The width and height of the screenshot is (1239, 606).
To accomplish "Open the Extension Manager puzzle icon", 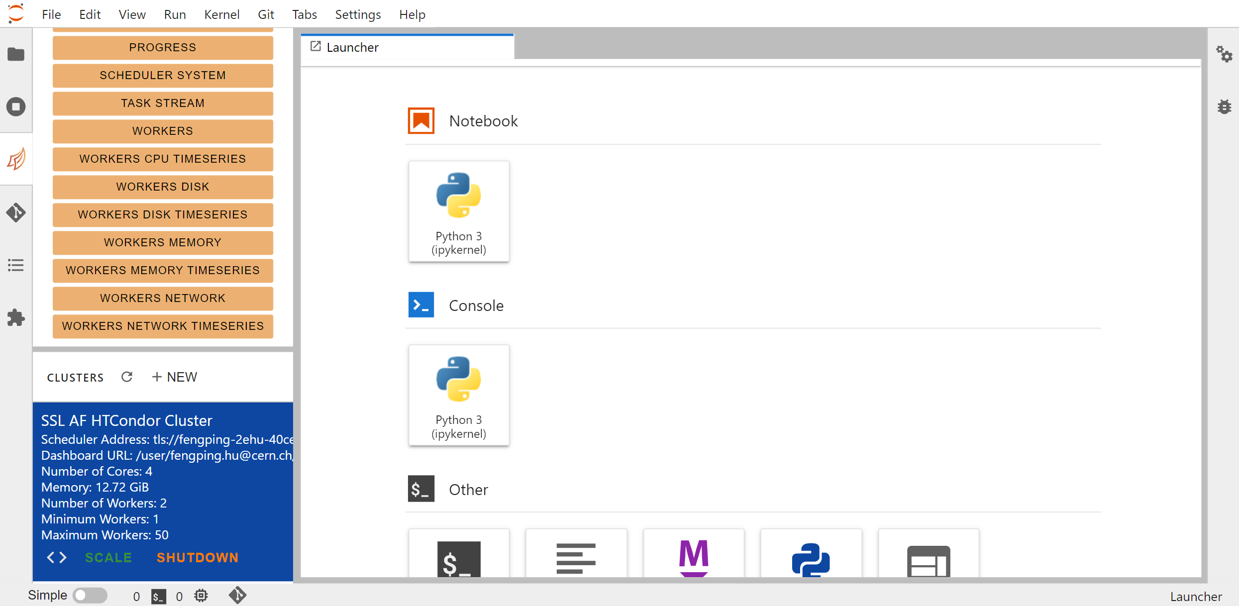I will [x=16, y=318].
